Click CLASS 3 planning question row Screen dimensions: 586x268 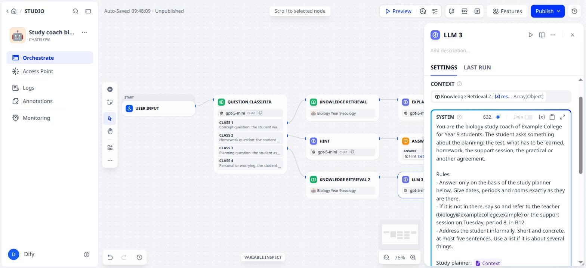[x=250, y=150]
